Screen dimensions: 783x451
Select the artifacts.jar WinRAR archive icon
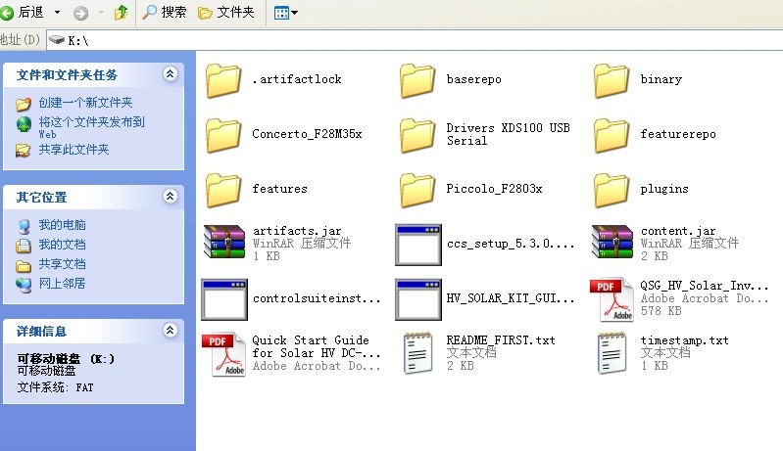224,243
